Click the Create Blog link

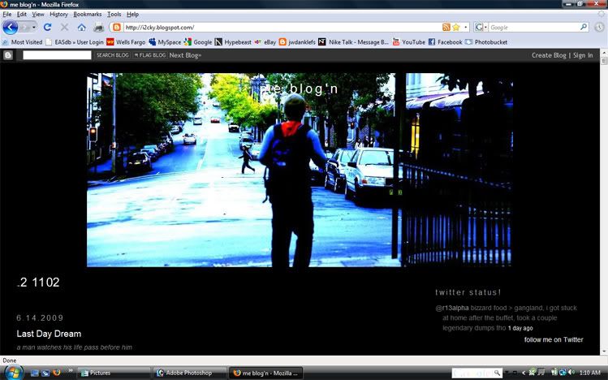pos(549,55)
